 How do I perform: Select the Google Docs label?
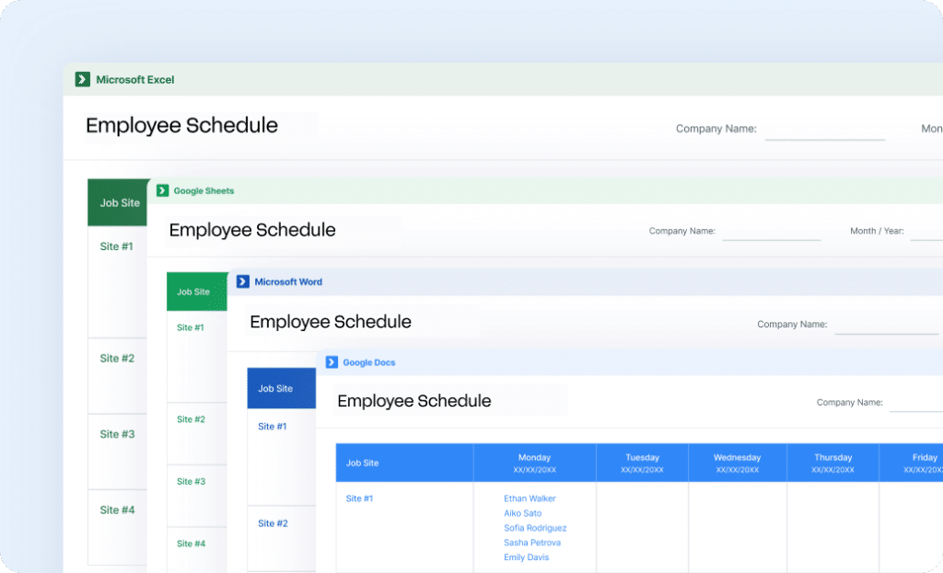tap(368, 362)
